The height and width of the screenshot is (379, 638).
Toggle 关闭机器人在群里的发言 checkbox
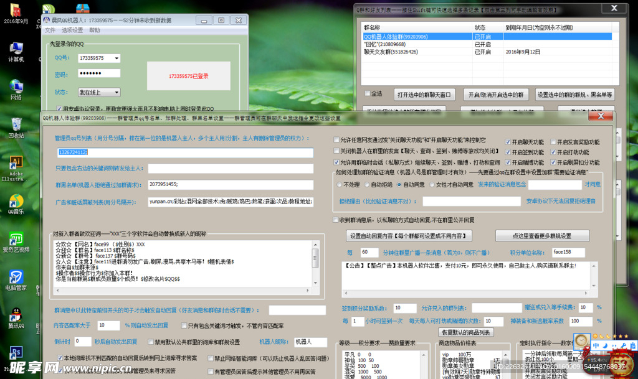click(336, 151)
